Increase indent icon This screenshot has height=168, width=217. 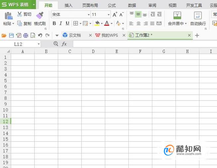tap(159, 14)
